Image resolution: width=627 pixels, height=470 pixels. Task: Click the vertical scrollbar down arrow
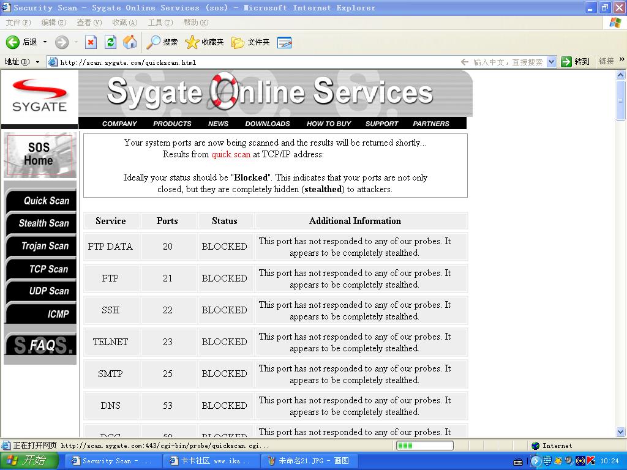coord(621,432)
